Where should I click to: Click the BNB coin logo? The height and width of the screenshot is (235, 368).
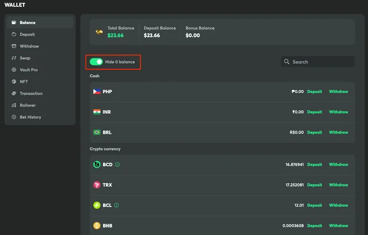click(97, 225)
